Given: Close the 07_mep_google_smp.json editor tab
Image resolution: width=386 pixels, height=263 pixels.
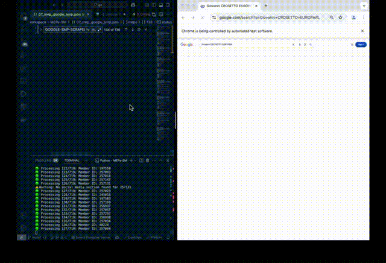Looking at the screenshot, I should click(x=88, y=14).
